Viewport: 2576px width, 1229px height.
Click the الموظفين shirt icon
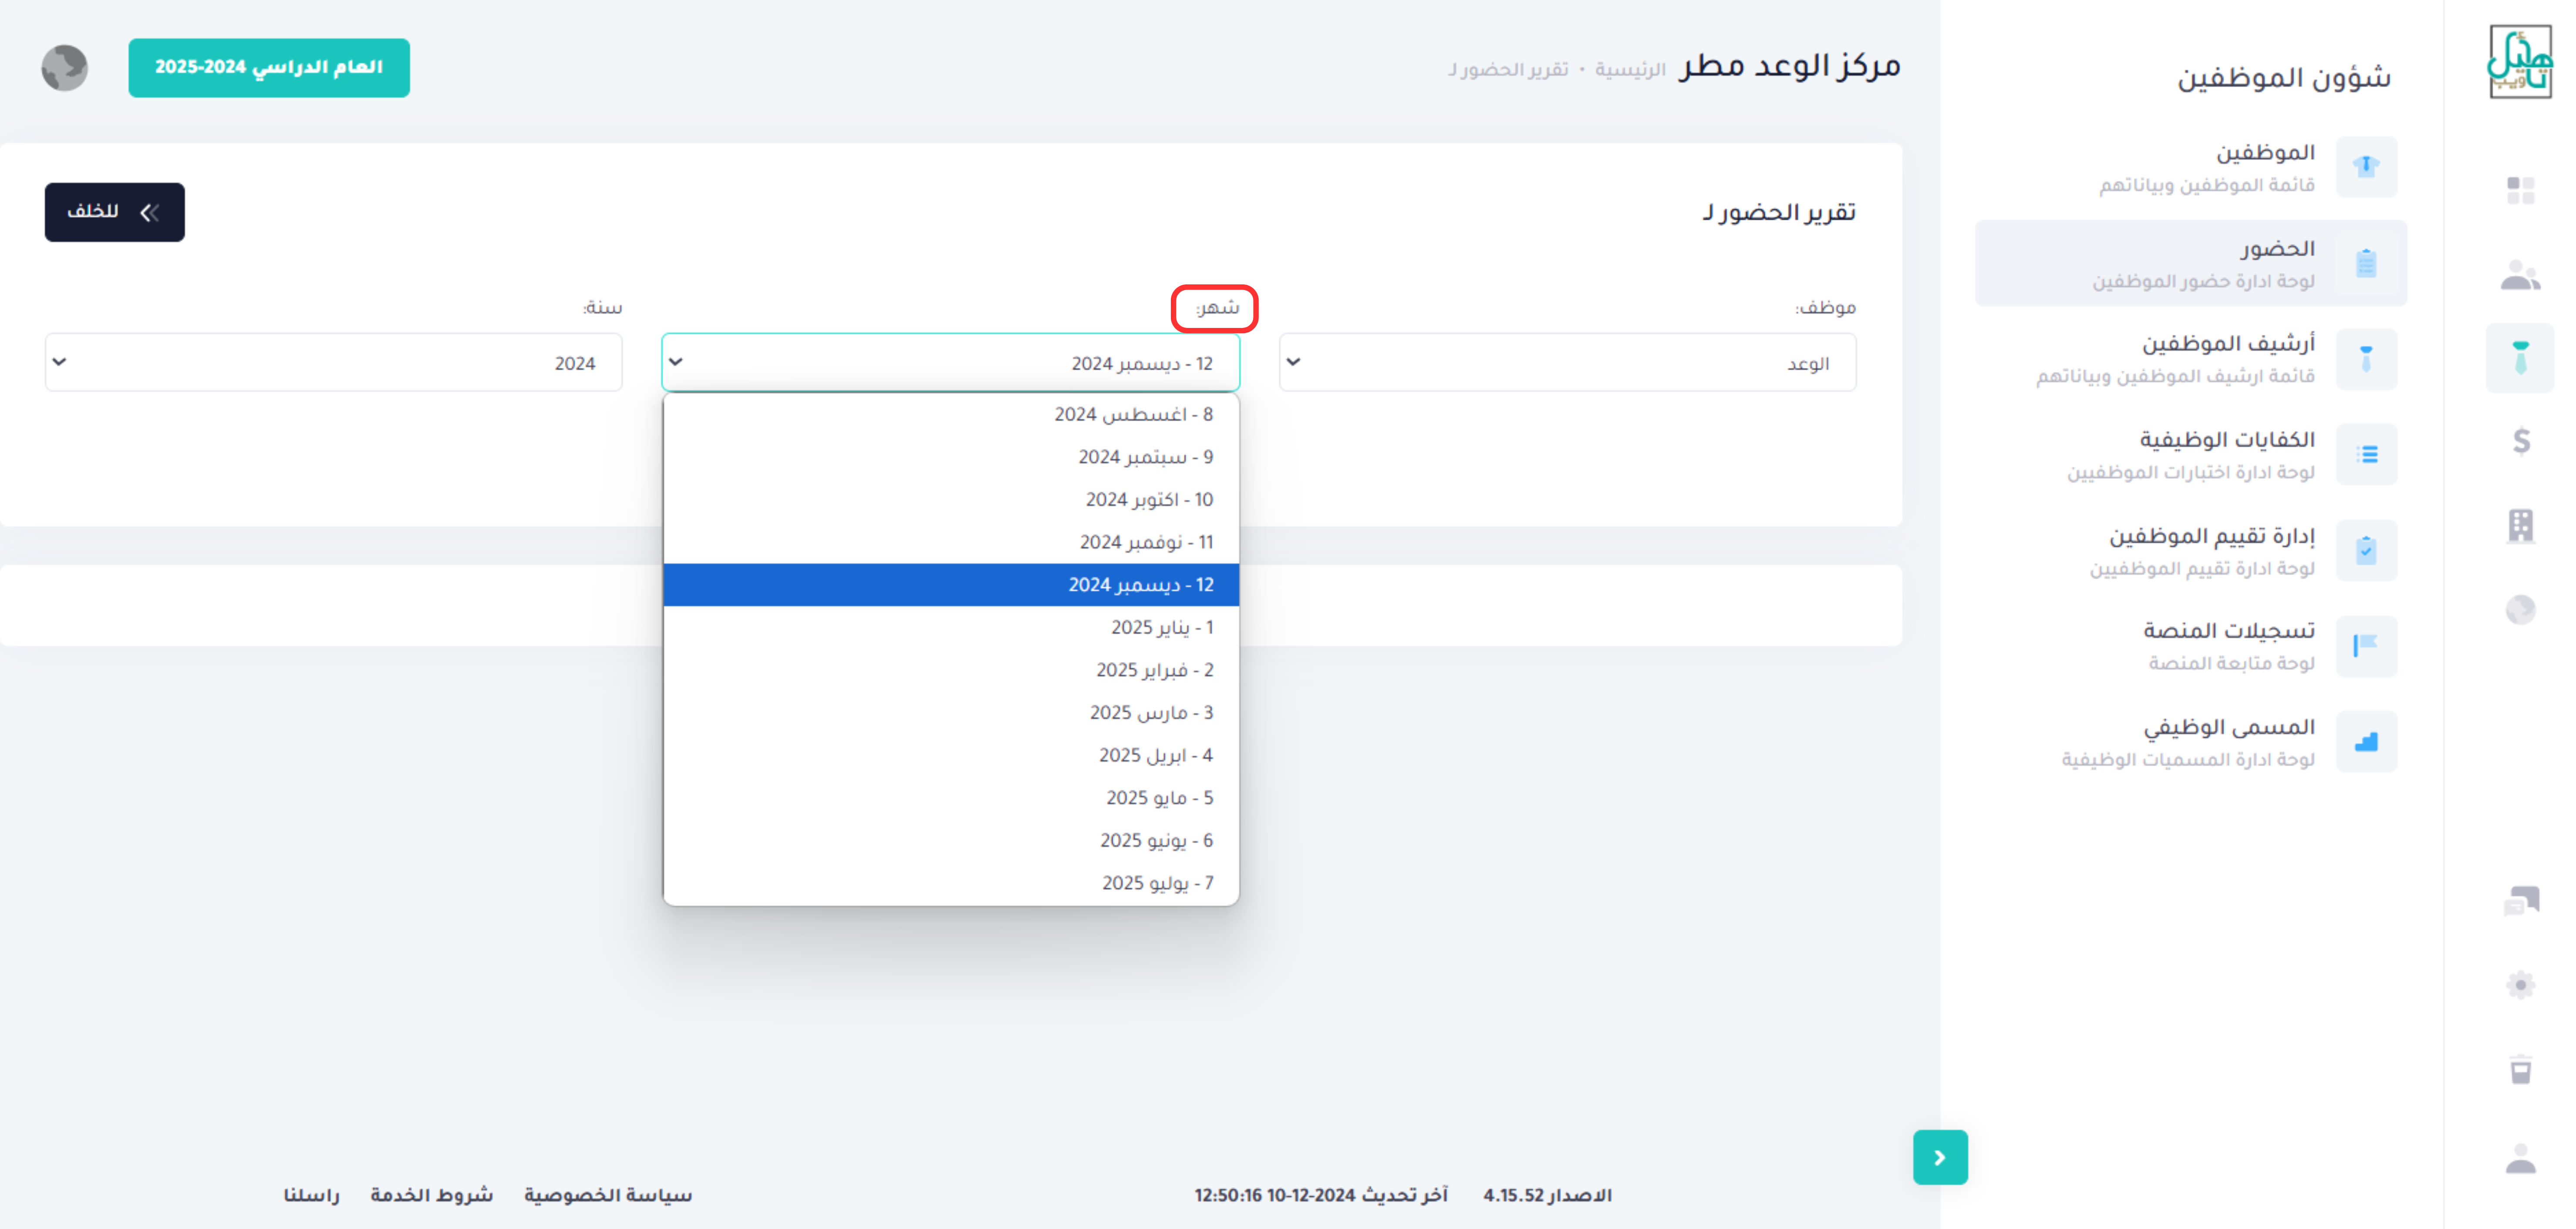(x=2366, y=167)
